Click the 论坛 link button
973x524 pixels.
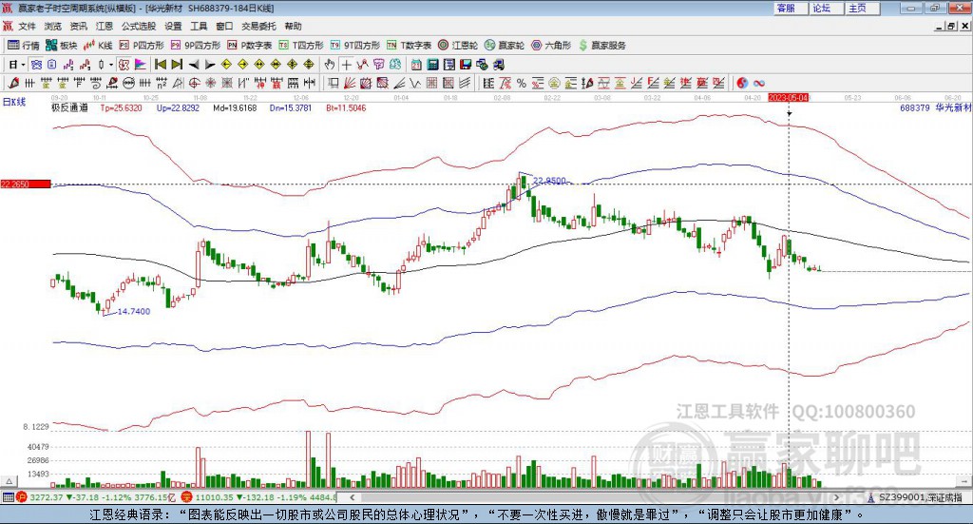(822, 8)
